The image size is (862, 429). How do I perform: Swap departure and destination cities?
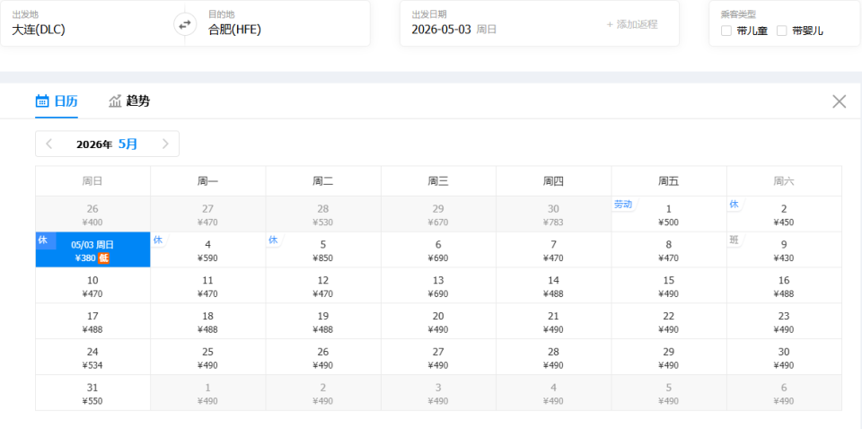click(185, 24)
